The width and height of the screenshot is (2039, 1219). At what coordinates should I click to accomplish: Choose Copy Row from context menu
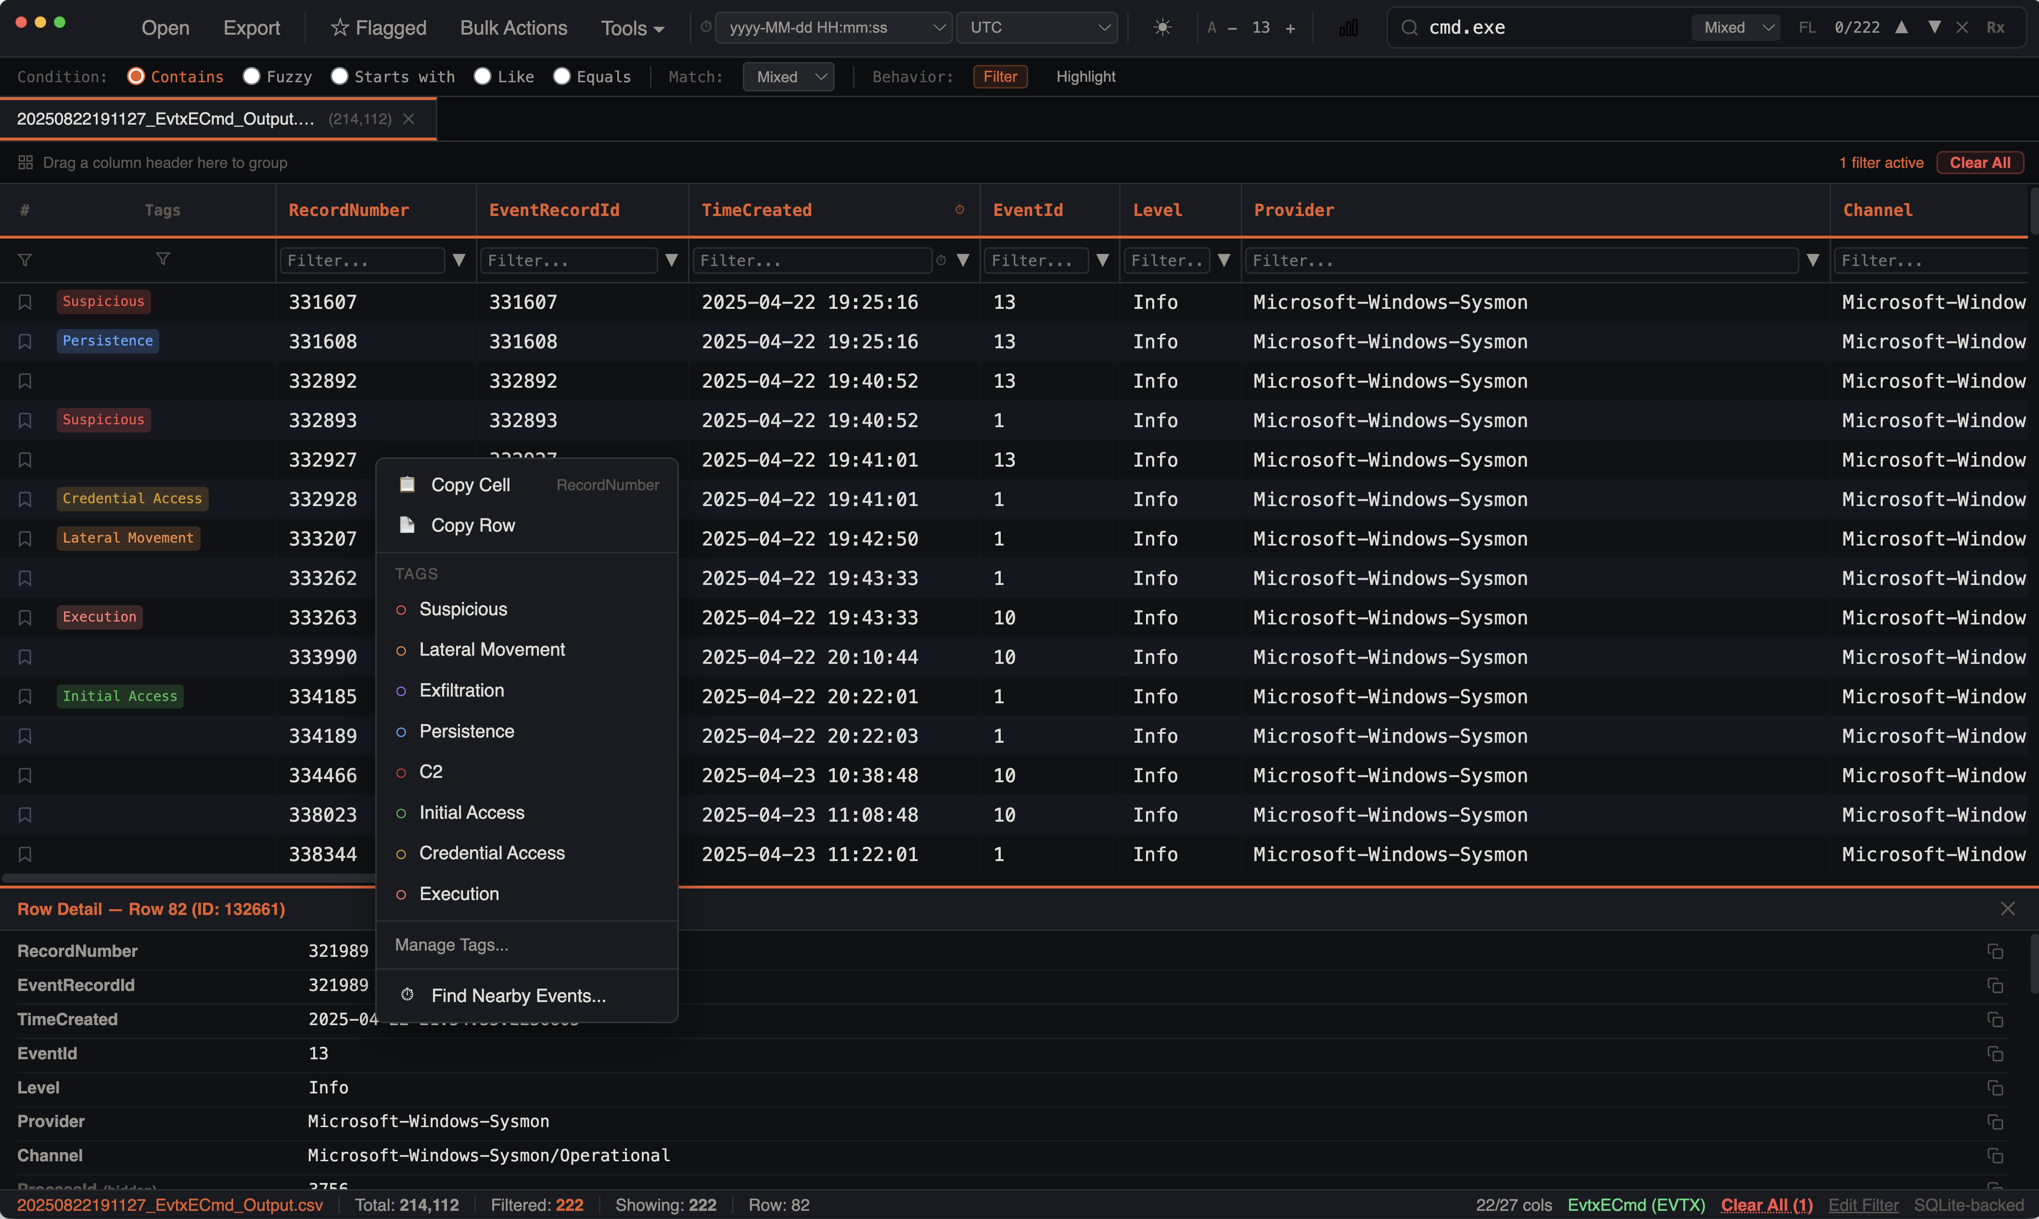(472, 525)
